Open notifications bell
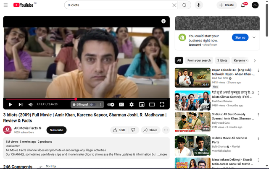The image size is (269, 169). click(x=243, y=5)
